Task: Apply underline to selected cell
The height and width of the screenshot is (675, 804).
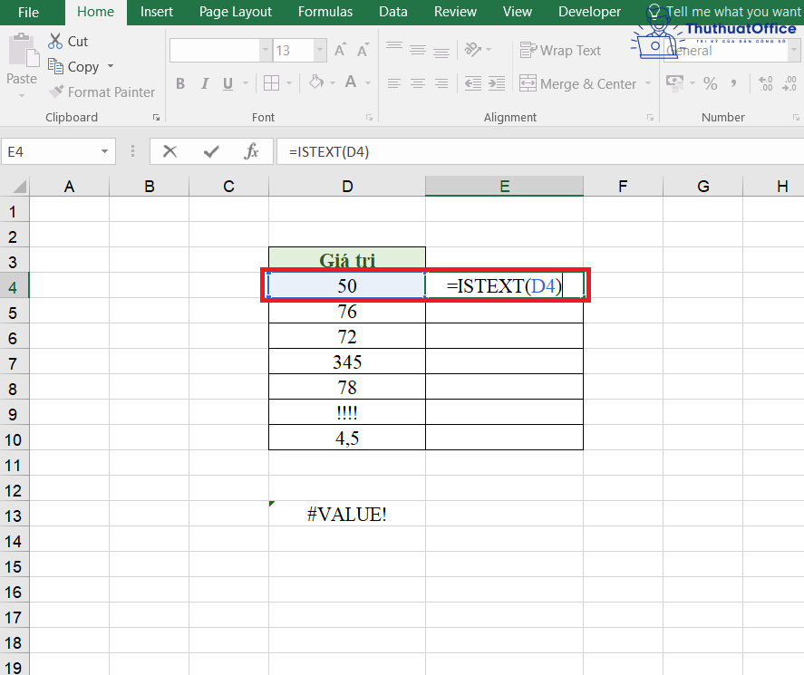Action: click(228, 83)
